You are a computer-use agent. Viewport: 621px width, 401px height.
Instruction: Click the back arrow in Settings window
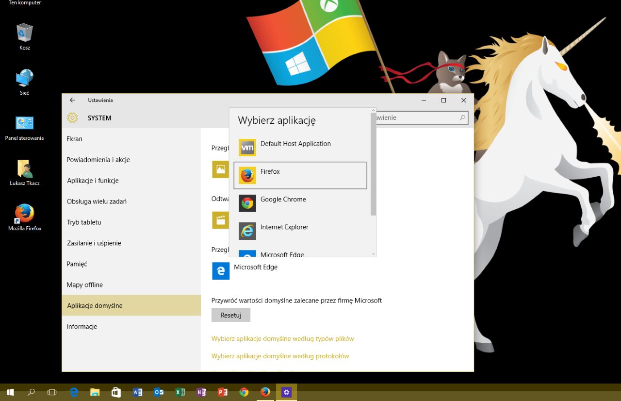point(72,100)
